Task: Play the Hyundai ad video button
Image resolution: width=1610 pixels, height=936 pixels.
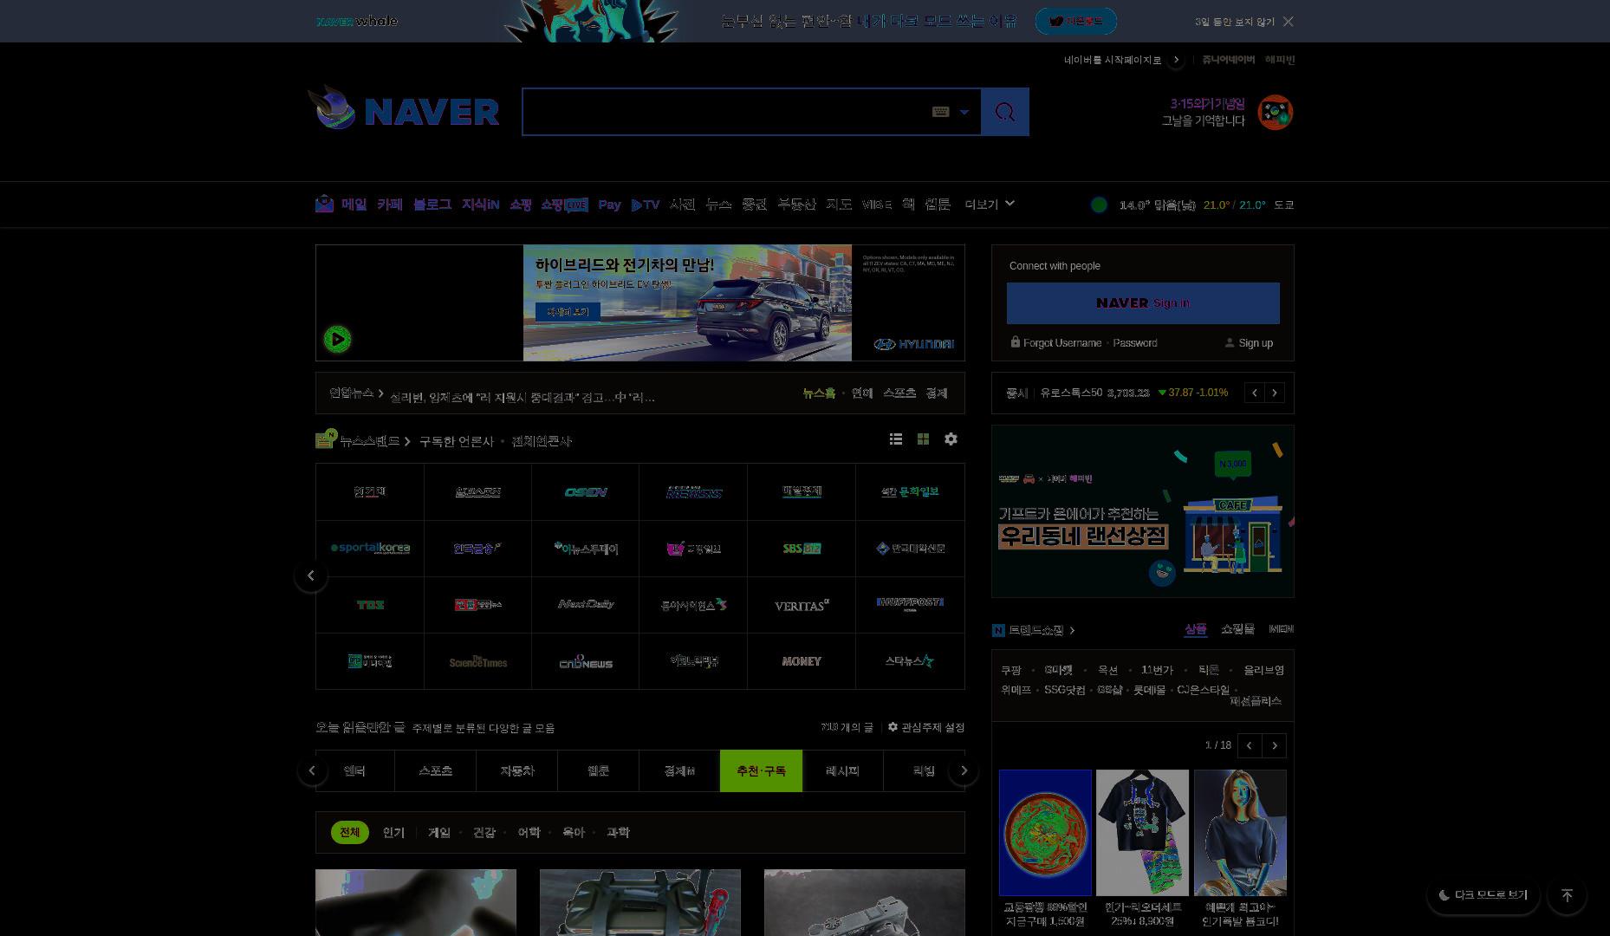Action: (x=337, y=339)
